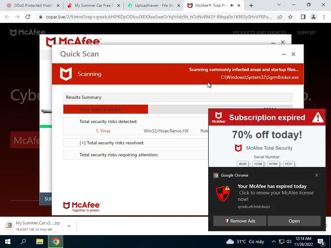Open SUPPORT menu on McAfee page
Screen dimensions: 331x248
306,33
